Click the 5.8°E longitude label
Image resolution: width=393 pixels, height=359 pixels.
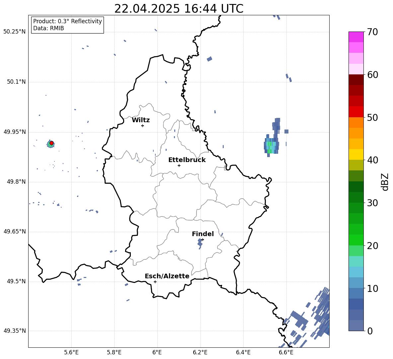[114, 352]
